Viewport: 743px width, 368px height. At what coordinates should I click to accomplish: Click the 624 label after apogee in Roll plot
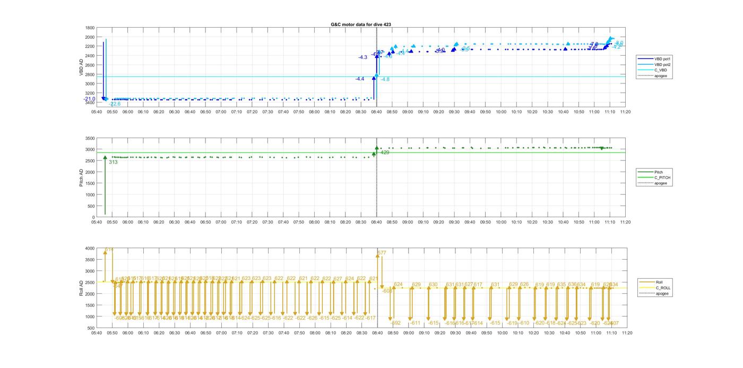click(x=399, y=285)
